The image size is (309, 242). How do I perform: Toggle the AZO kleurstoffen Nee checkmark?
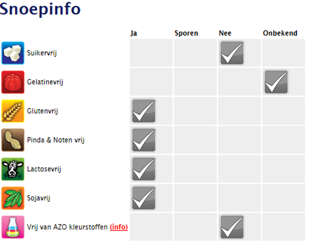pos(232,227)
